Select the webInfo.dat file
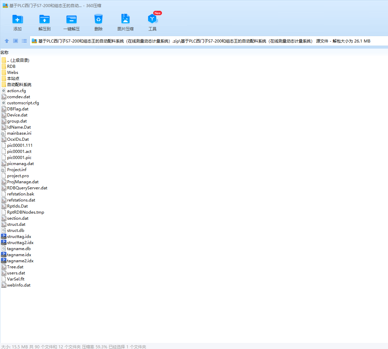The image size is (388, 349). point(16,285)
